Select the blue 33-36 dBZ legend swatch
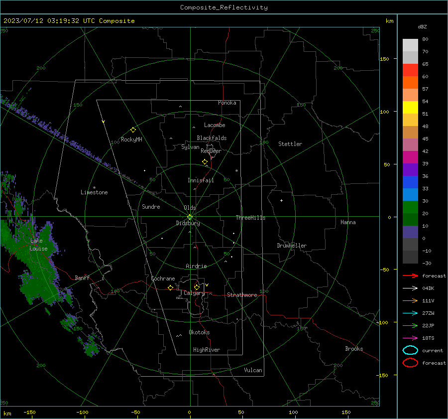This screenshot has width=448, height=419. 410,182
